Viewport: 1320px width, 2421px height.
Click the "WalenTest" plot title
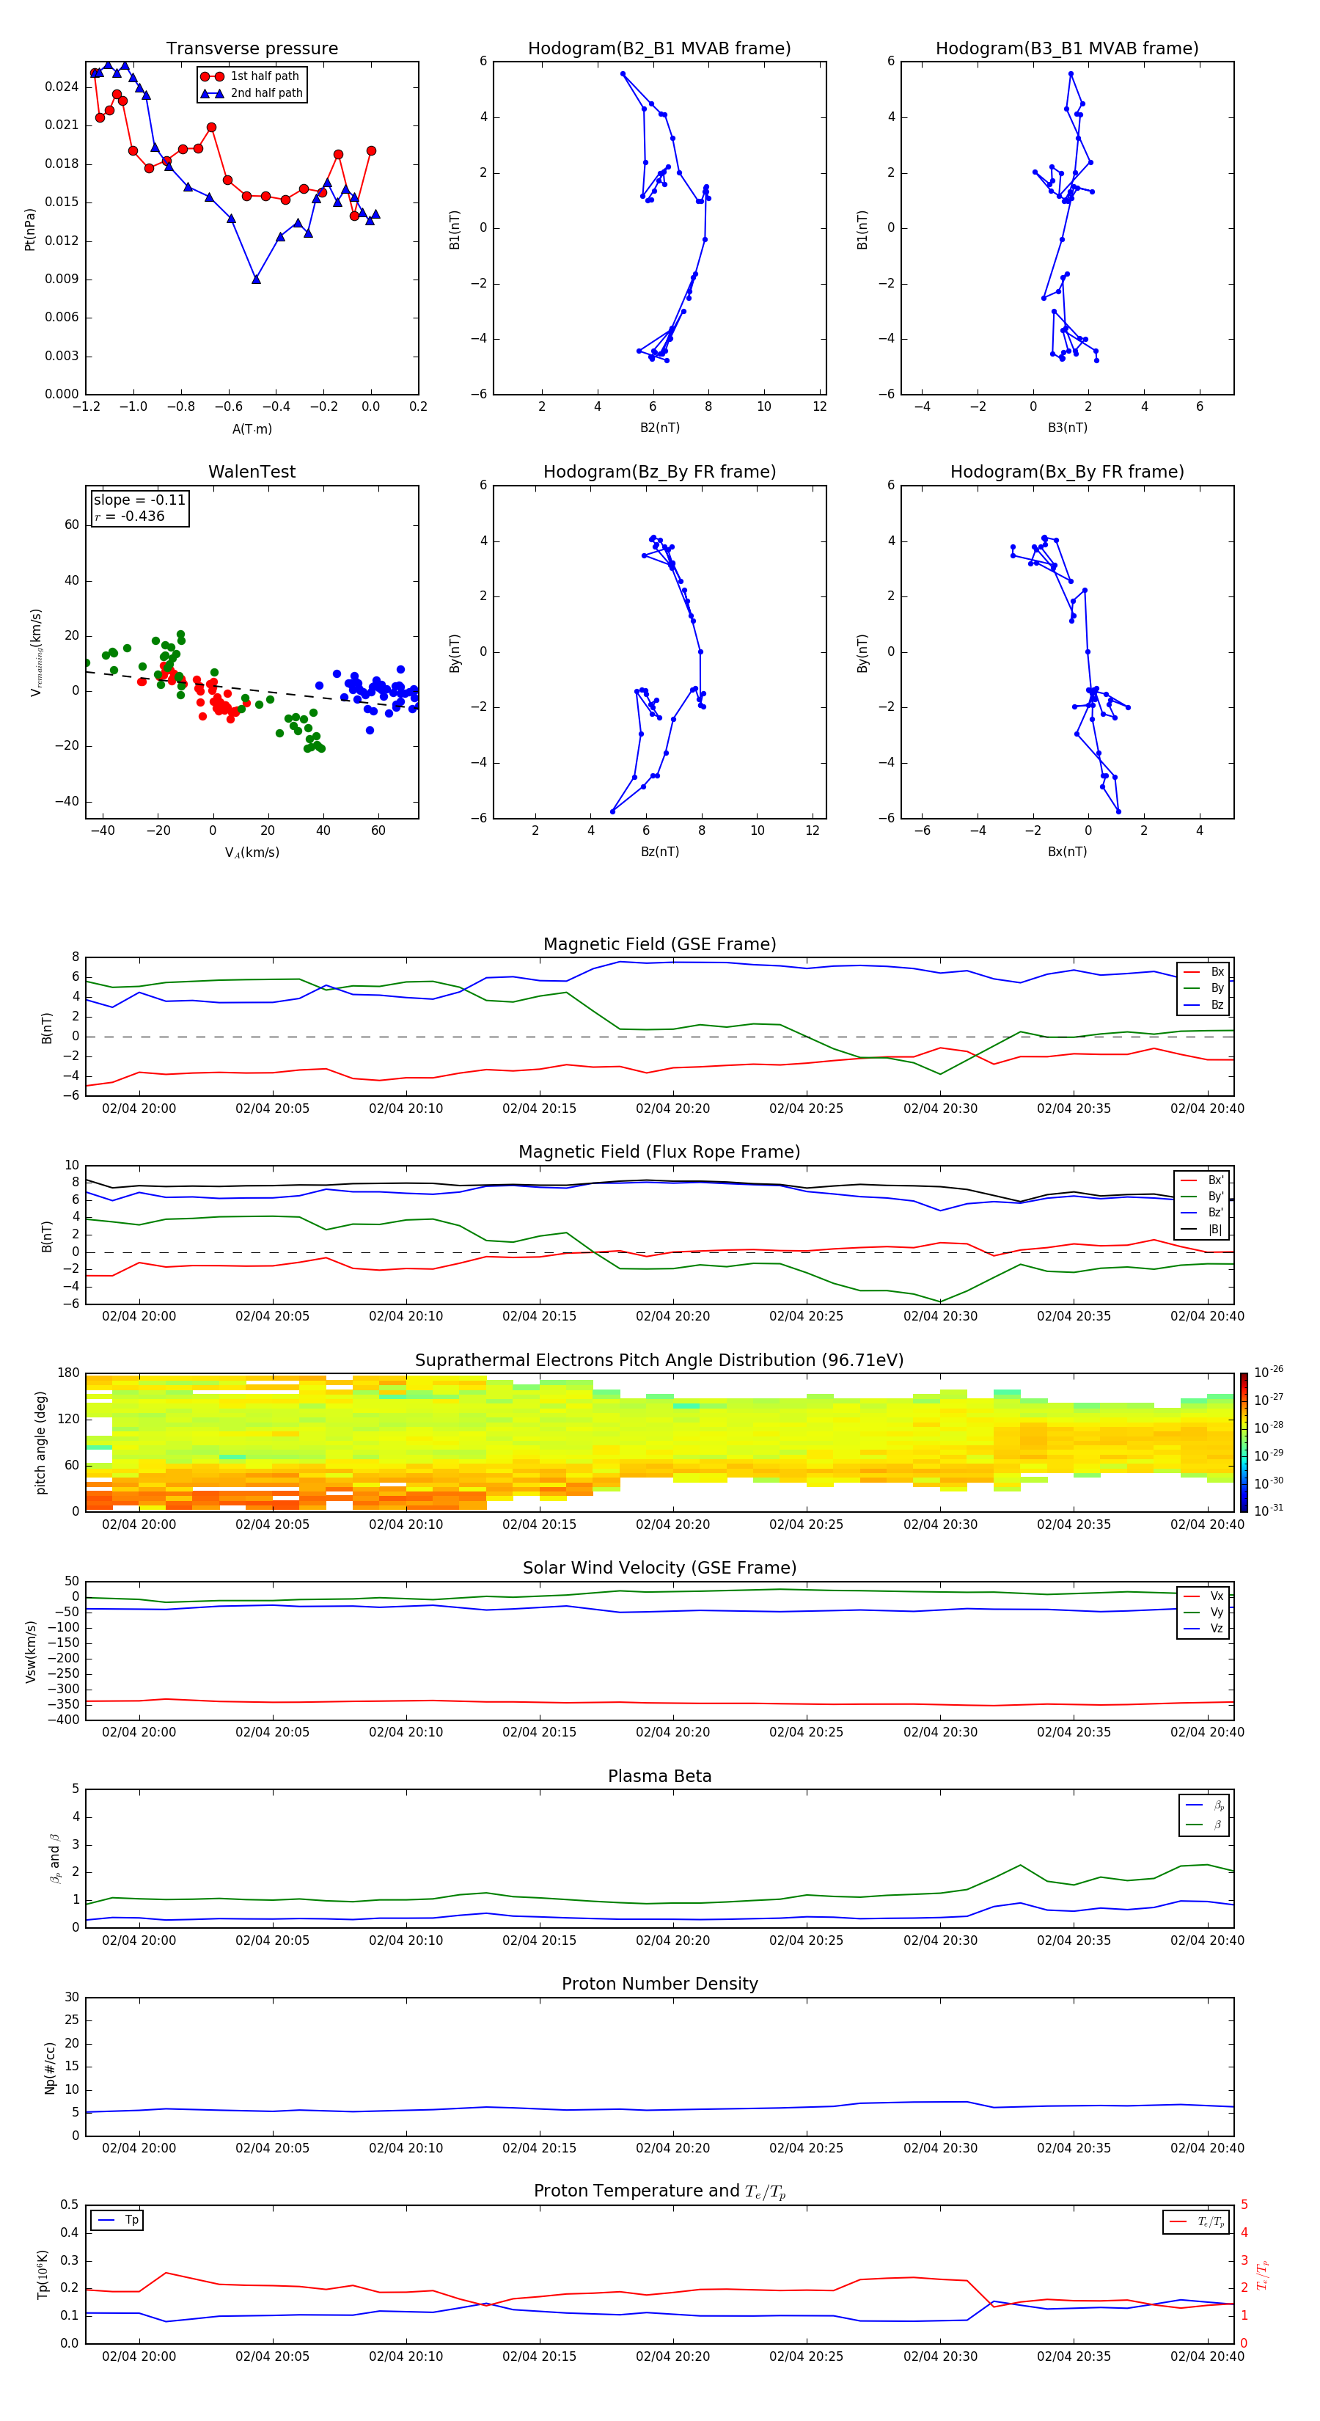(252, 472)
